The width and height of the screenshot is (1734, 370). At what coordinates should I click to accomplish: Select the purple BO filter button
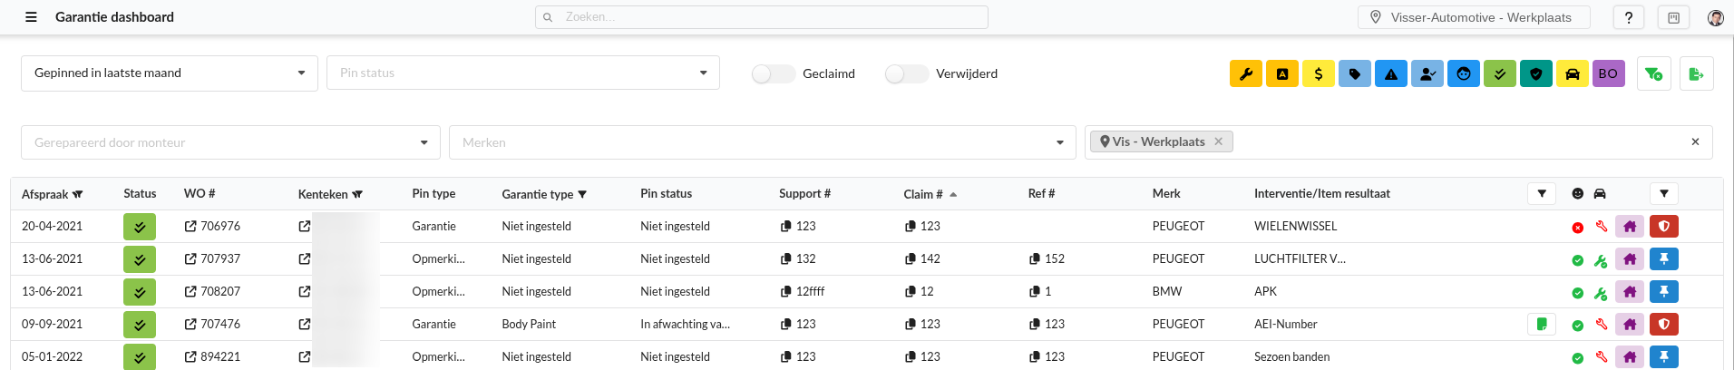tap(1608, 73)
